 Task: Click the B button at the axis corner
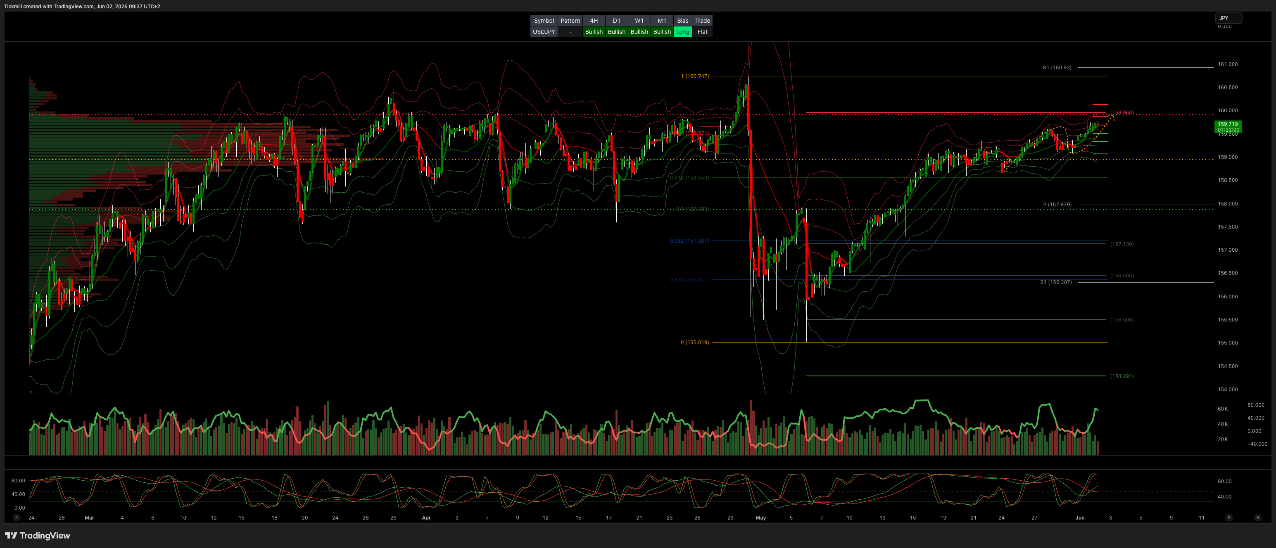(1258, 518)
